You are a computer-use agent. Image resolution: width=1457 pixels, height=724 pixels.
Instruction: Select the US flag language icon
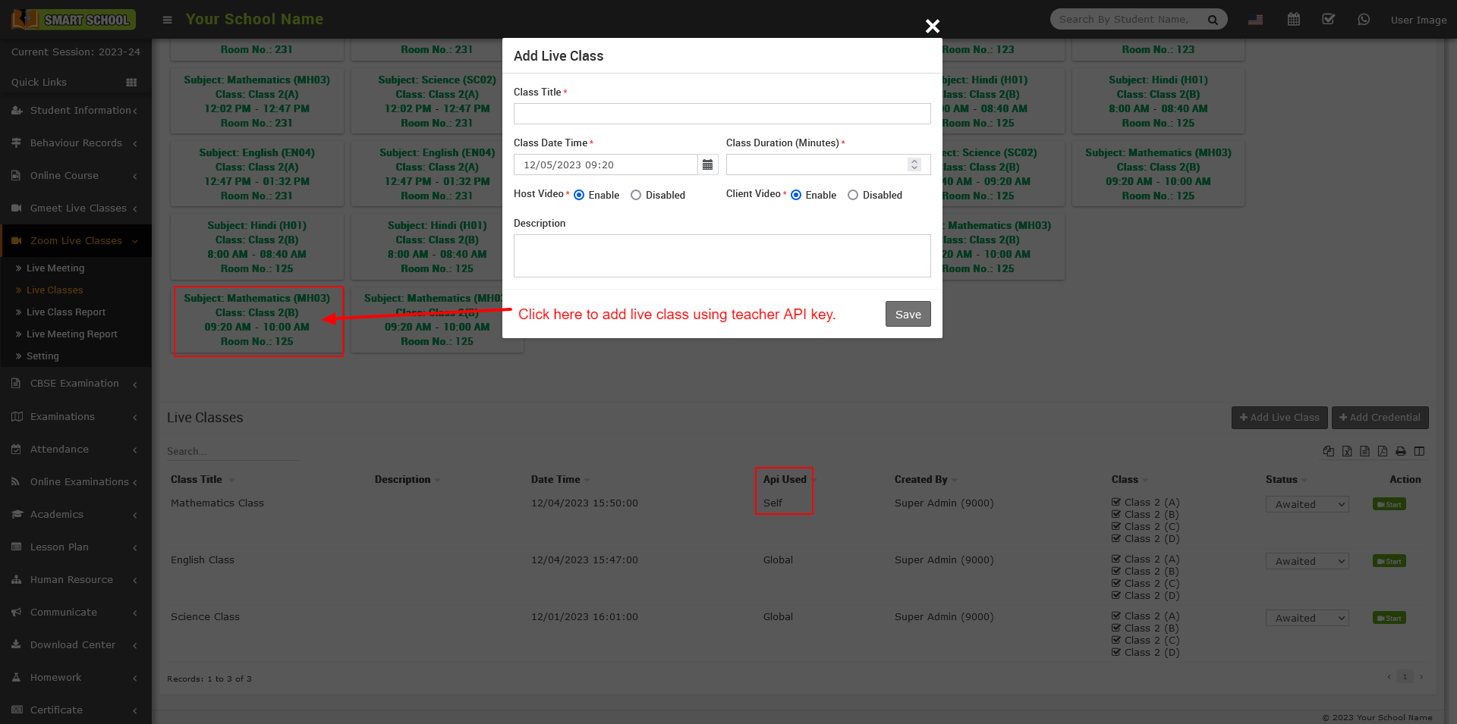[1256, 20]
